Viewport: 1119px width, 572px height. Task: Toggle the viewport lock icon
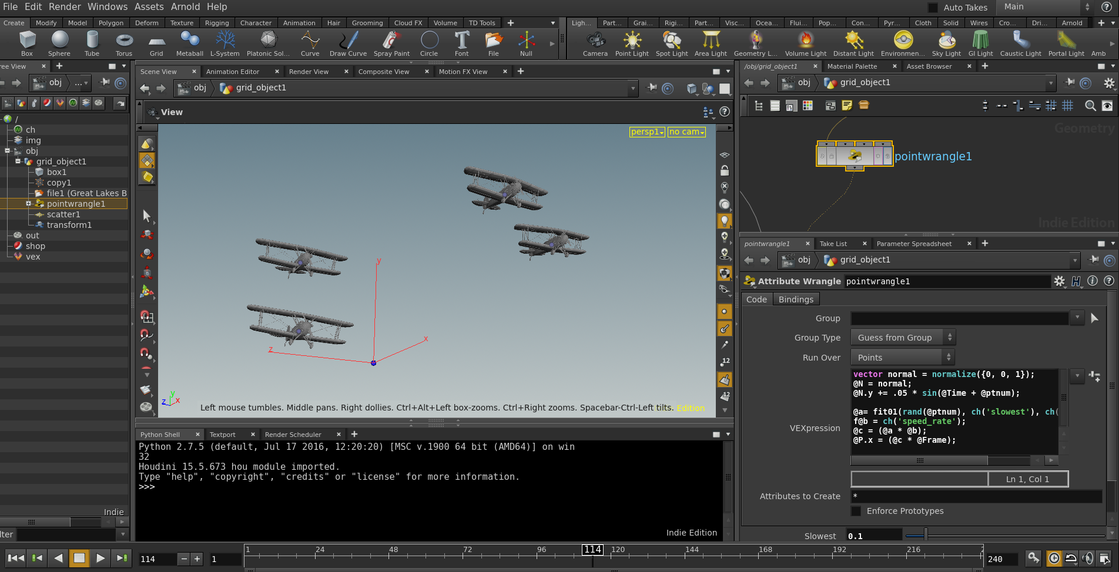[725, 171]
